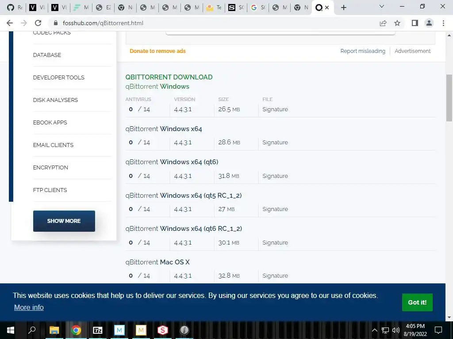Screen dimensions: 453x339
Task: Bookmark this page with the star icon
Action: coord(398,23)
